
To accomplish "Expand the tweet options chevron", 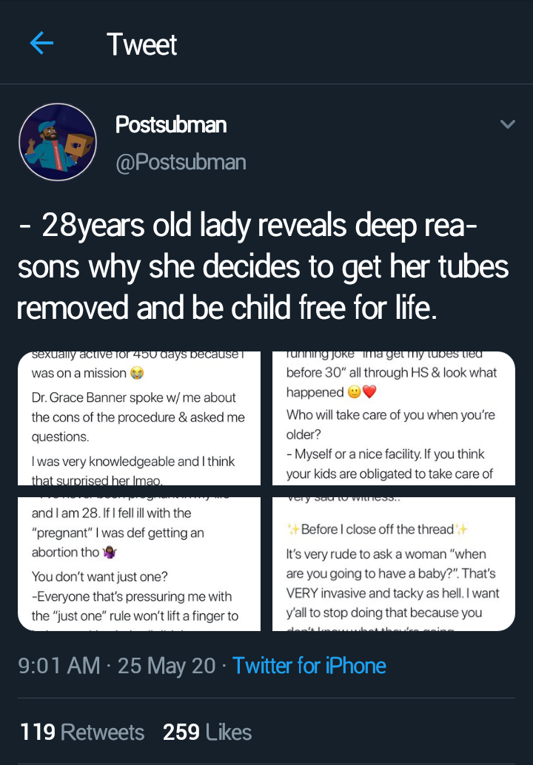I will click(x=507, y=124).
